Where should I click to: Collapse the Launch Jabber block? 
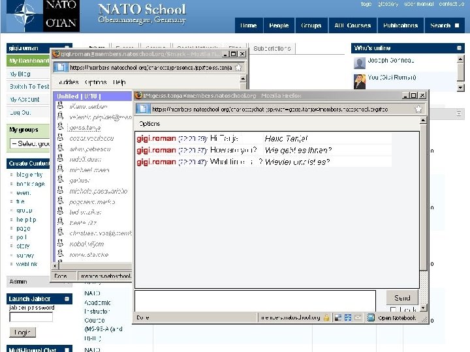(67, 299)
